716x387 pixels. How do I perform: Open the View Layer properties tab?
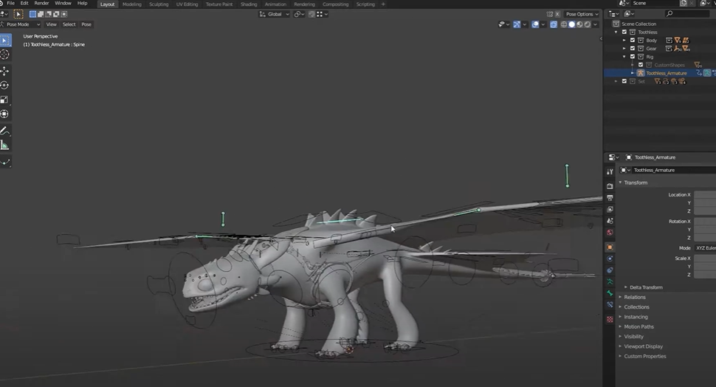point(610,209)
